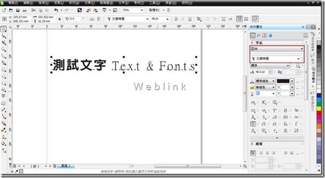Toggle the superscript X position option
This screenshot has width=325, height=178.
coord(264,102)
